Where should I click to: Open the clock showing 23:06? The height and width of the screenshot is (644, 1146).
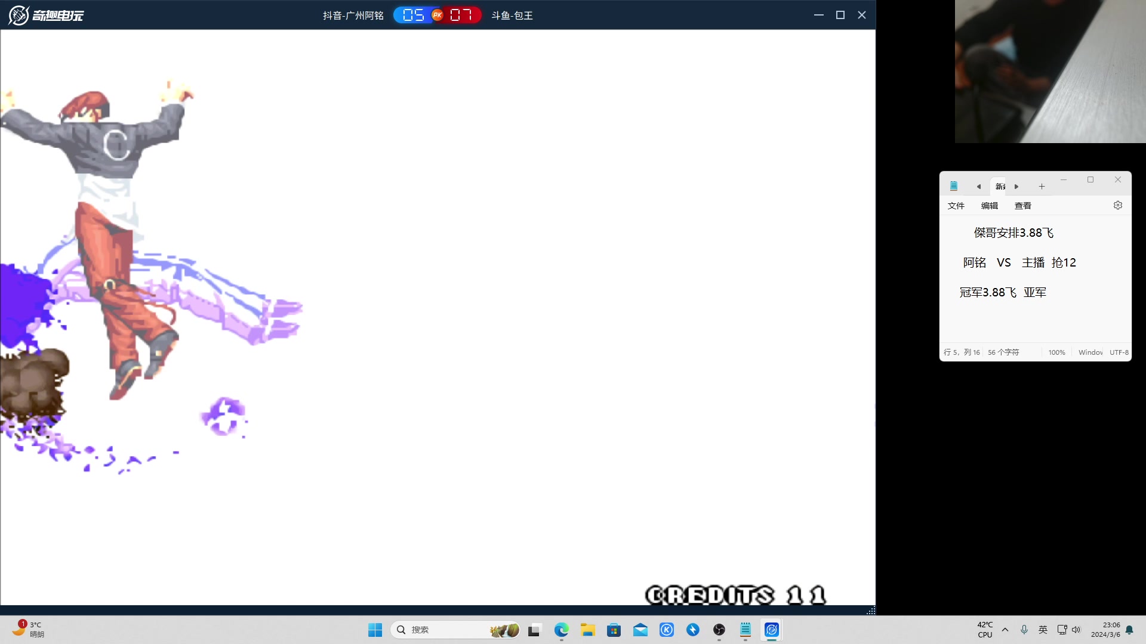point(1105,630)
